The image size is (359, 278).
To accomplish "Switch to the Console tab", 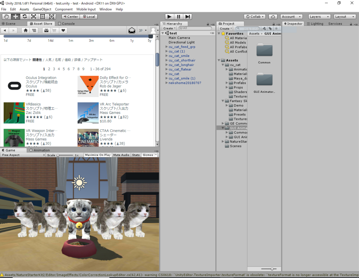I will click(x=66, y=24).
